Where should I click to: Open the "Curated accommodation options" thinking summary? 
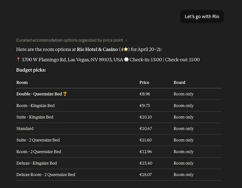tap(70, 40)
